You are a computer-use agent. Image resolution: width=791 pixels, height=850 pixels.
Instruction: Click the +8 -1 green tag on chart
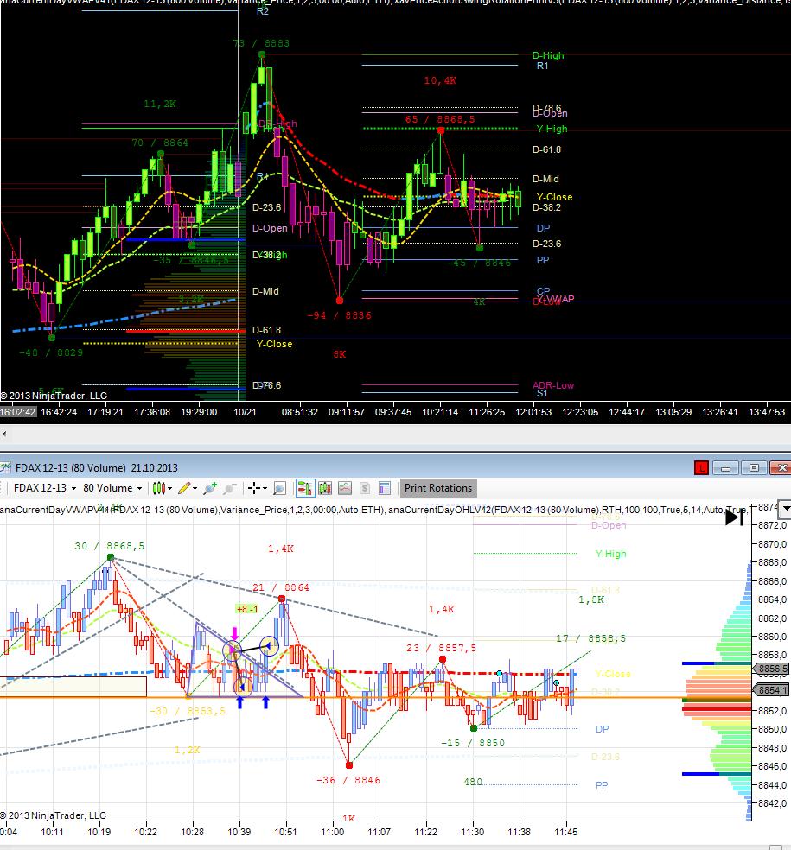pos(247,609)
